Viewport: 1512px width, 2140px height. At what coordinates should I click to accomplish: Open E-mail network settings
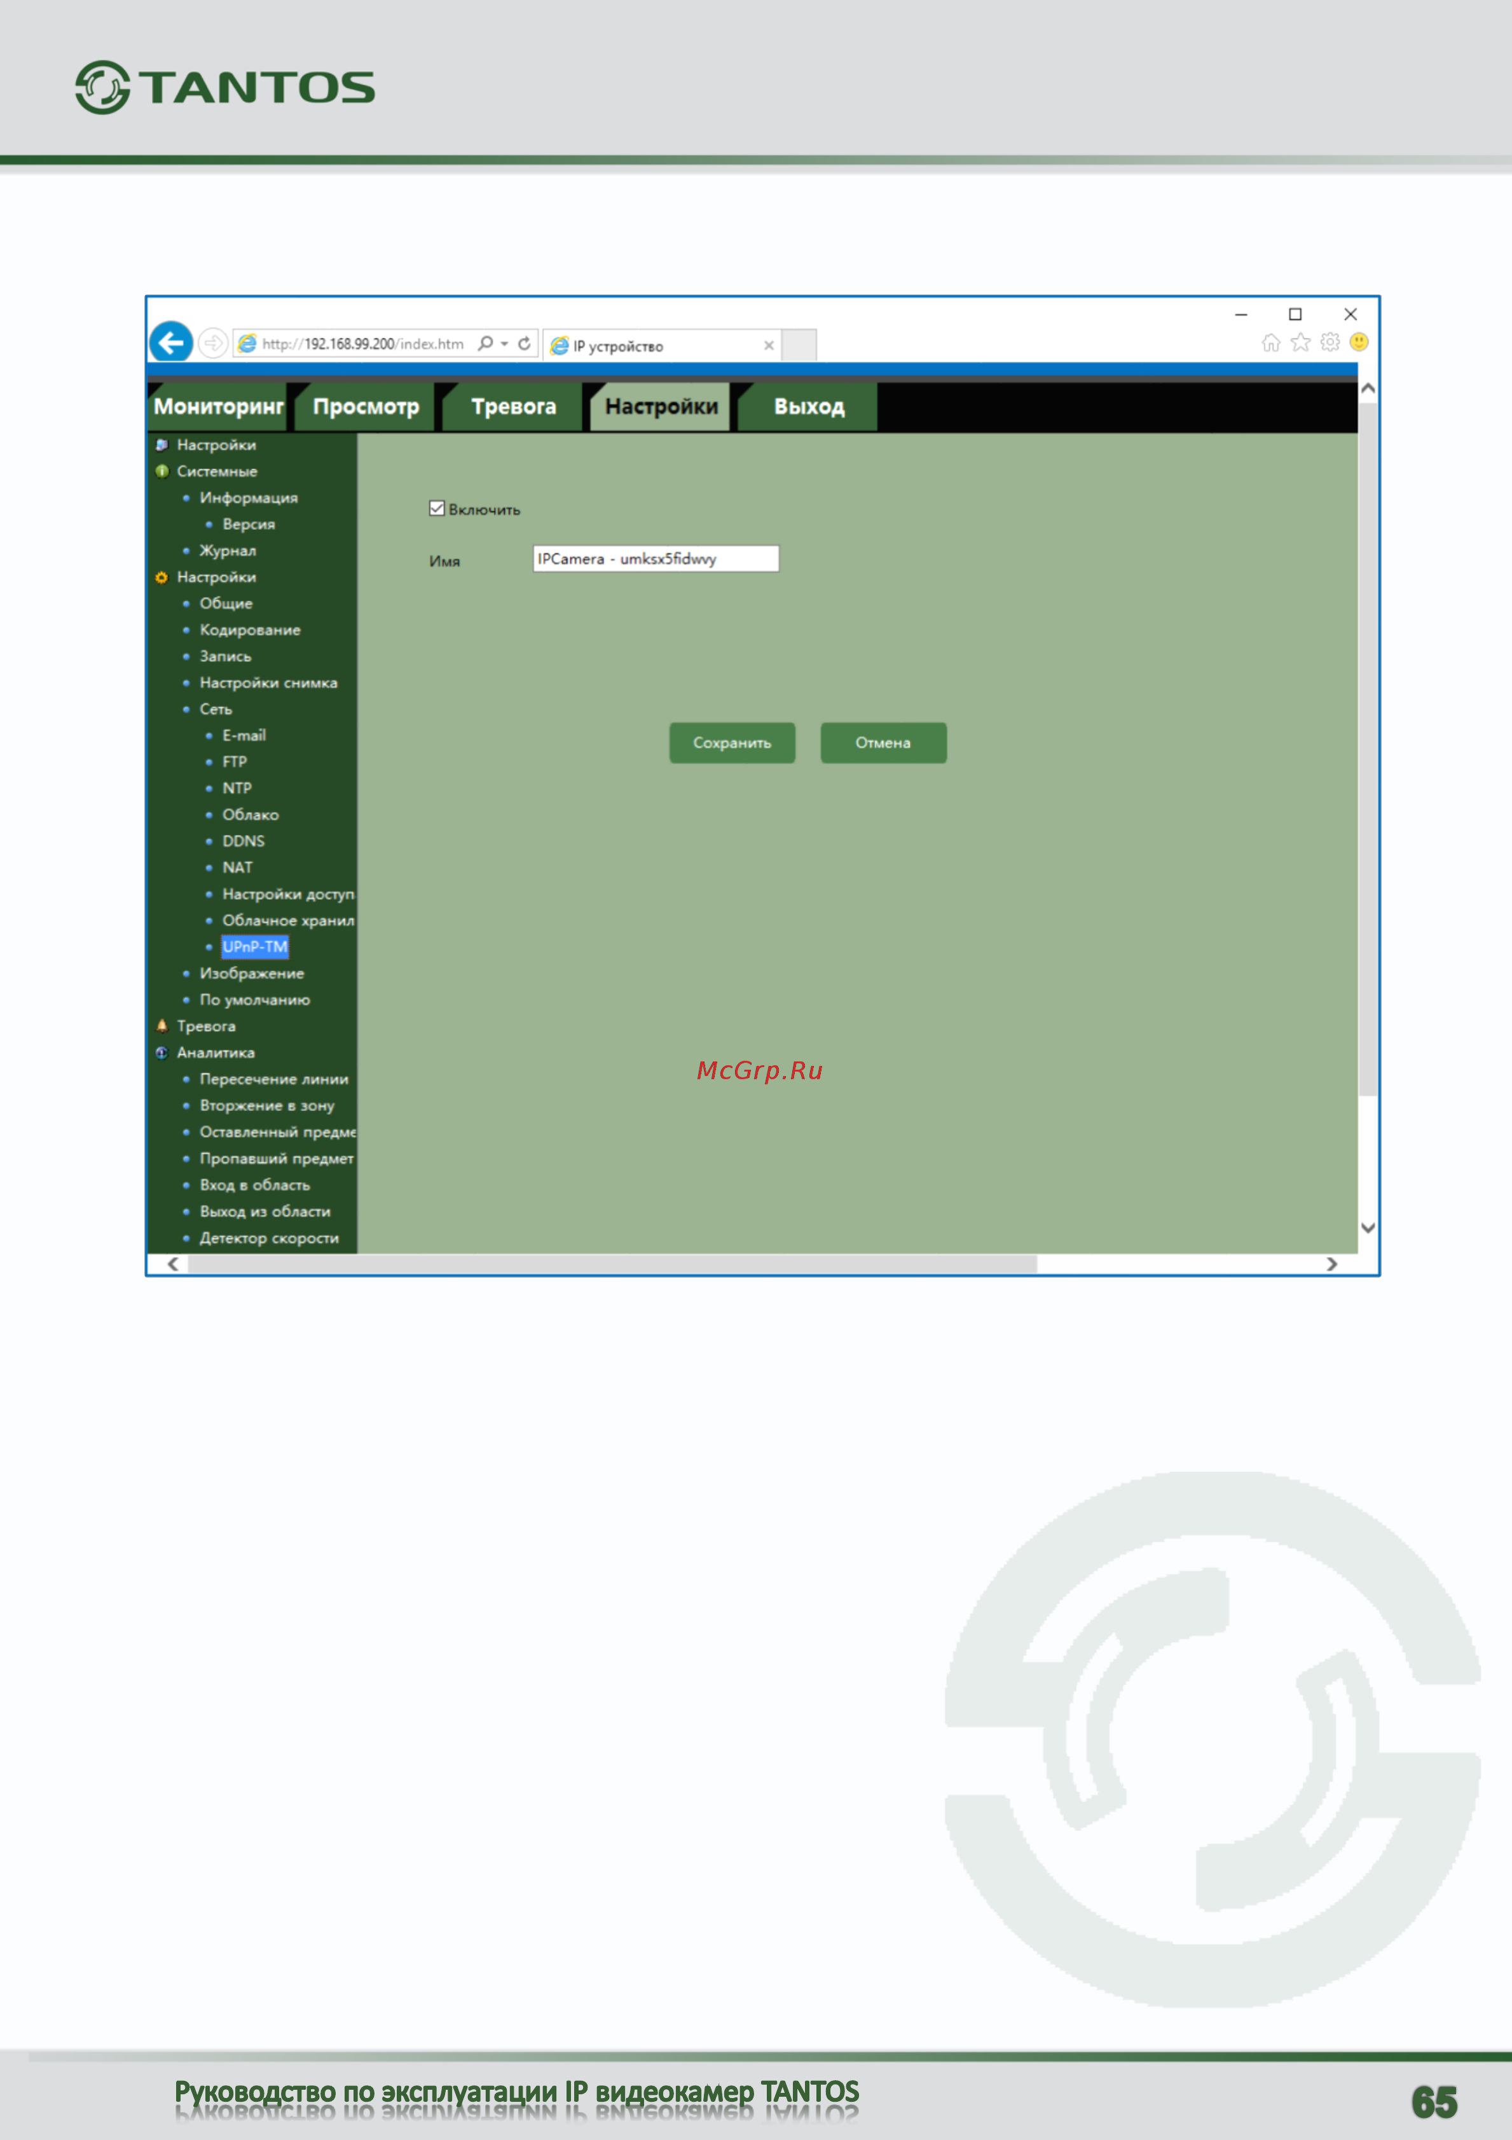(x=244, y=735)
